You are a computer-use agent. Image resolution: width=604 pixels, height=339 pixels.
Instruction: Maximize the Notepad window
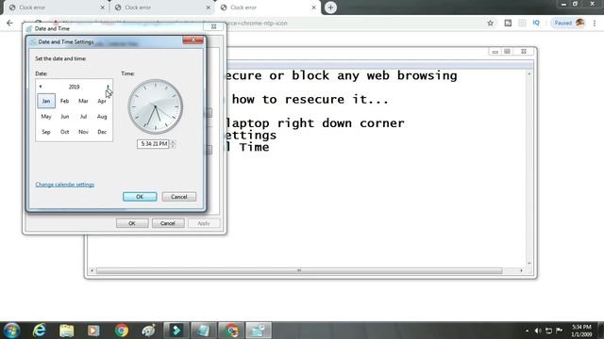[507, 52]
